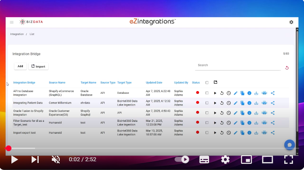Unmute the video player
The image size is (304, 170).
56,159
